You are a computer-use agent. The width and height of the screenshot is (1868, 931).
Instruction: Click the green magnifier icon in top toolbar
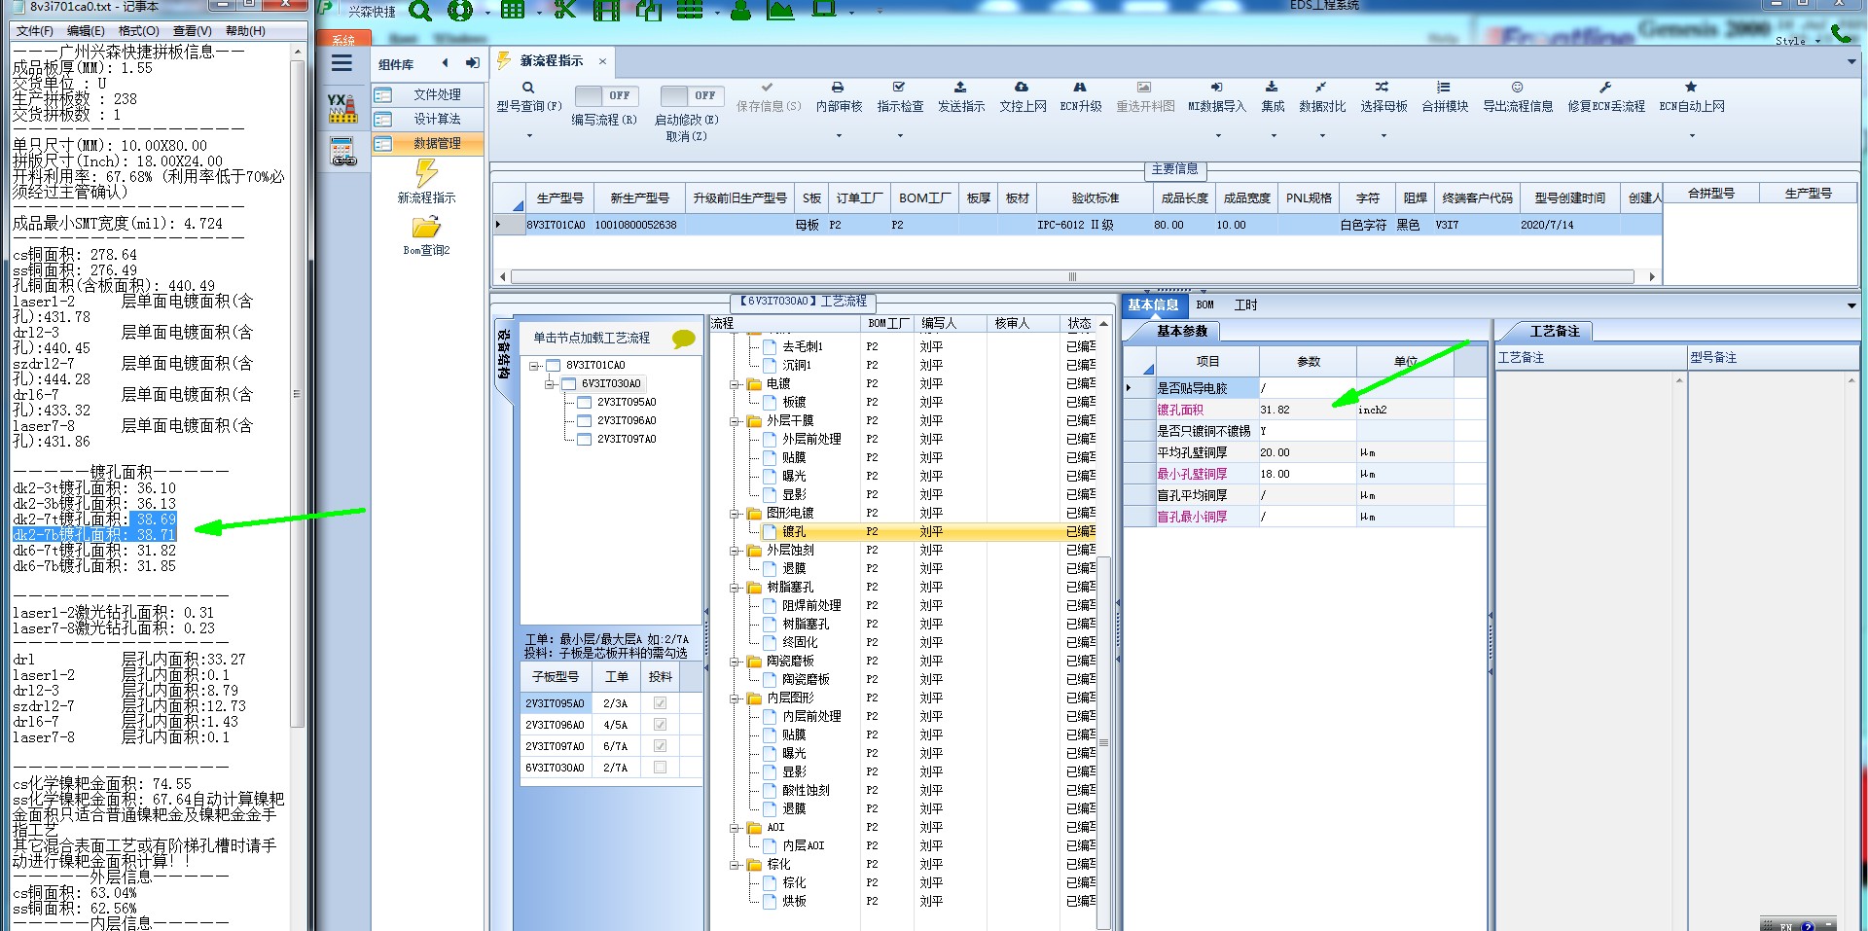420,10
